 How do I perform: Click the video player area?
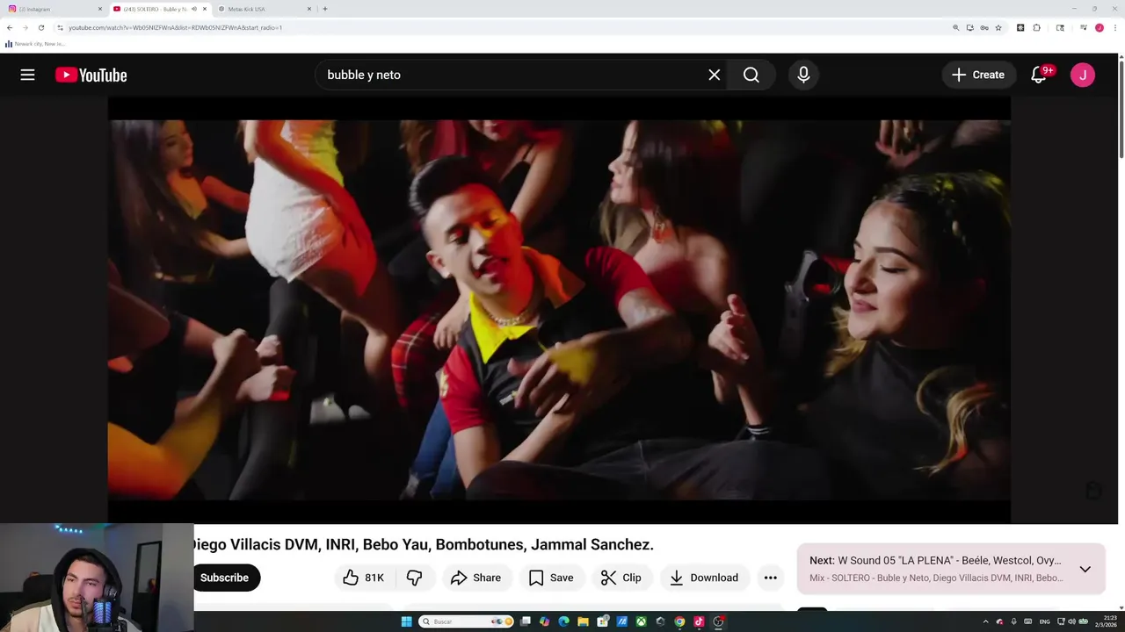[559, 310]
